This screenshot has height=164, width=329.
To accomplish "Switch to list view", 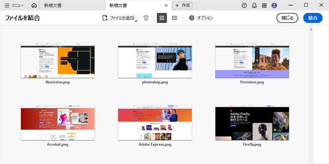I will pos(175,18).
